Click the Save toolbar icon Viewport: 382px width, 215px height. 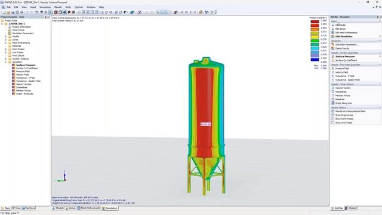(13, 12)
